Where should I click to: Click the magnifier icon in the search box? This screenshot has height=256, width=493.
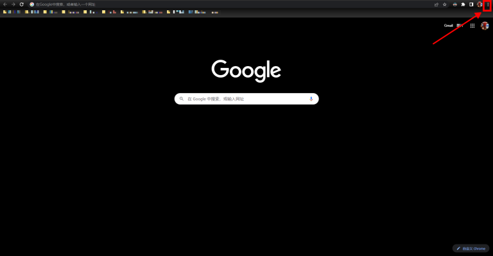pyautogui.click(x=182, y=99)
